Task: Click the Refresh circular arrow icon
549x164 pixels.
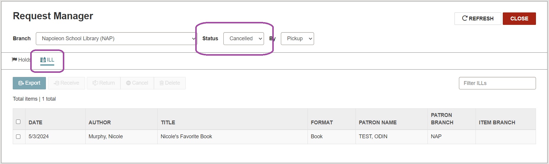Action: (465, 18)
